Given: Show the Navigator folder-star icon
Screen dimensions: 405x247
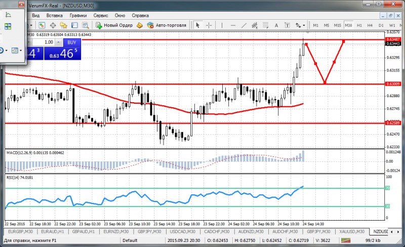Looking at the screenshot, I should [x=64, y=25].
